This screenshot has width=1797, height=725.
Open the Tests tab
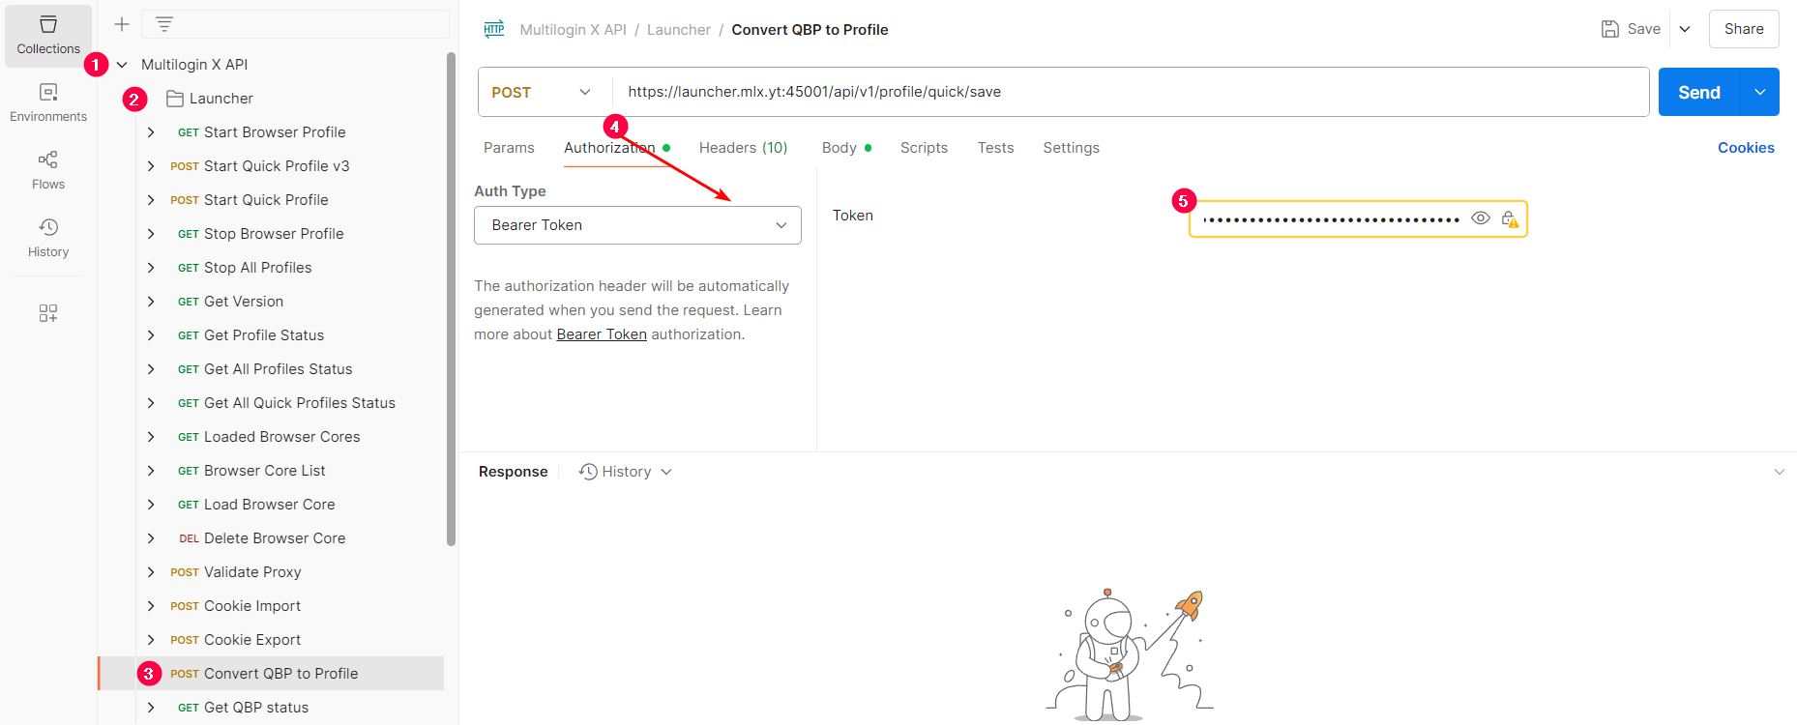click(x=995, y=148)
